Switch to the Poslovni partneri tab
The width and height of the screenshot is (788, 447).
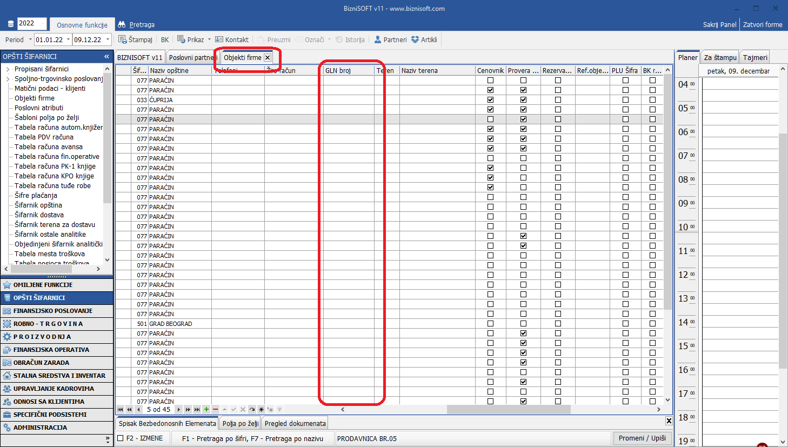pyautogui.click(x=192, y=57)
